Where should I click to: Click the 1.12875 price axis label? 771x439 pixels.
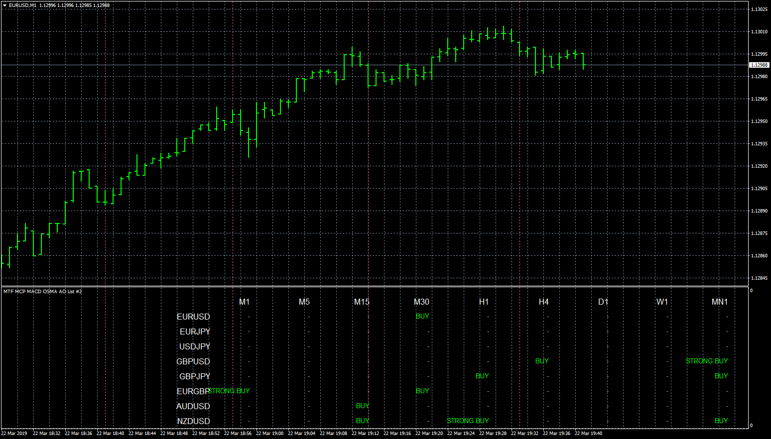pyautogui.click(x=759, y=233)
